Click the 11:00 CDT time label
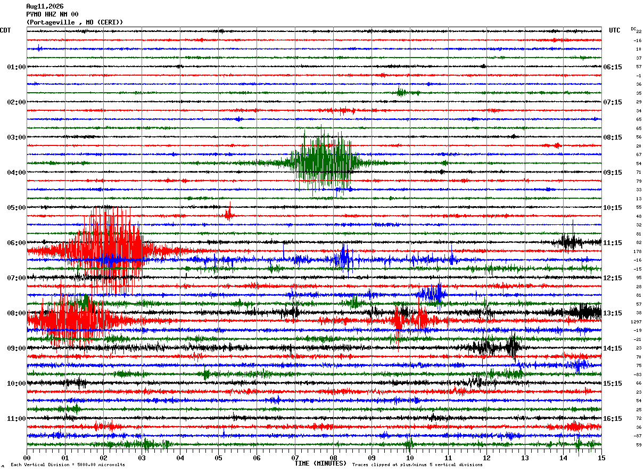Viewport: 644px width, 472px height. coord(16,419)
